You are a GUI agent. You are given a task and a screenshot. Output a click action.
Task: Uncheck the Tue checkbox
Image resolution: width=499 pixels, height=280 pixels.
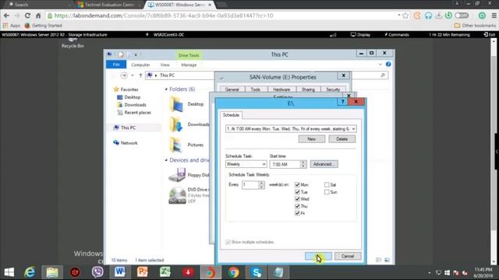pyautogui.click(x=297, y=192)
